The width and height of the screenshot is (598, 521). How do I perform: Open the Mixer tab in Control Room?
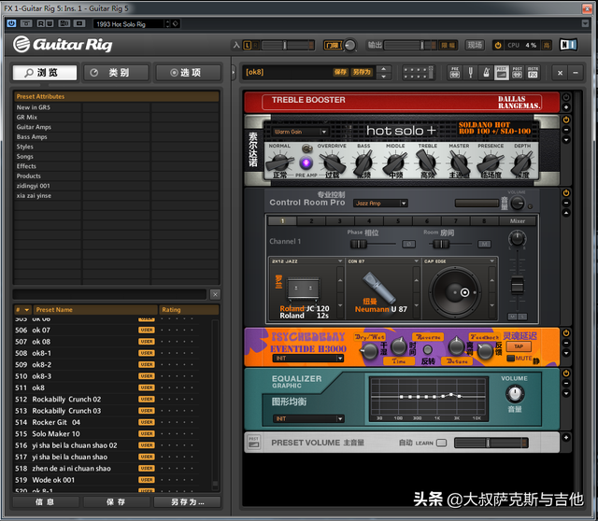pos(517,220)
